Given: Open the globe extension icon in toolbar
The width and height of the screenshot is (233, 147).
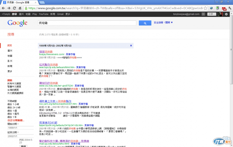Looking at the screenshot, I should [211, 8].
